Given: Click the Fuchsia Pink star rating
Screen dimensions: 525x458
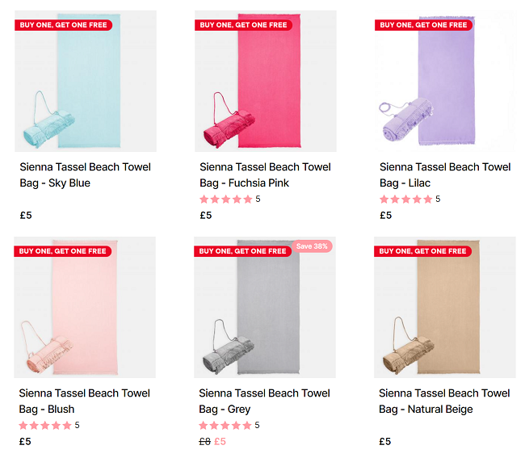Looking at the screenshot, I should 225,200.
